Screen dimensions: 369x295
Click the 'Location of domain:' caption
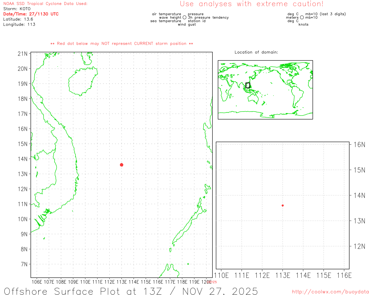click(x=256, y=52)
